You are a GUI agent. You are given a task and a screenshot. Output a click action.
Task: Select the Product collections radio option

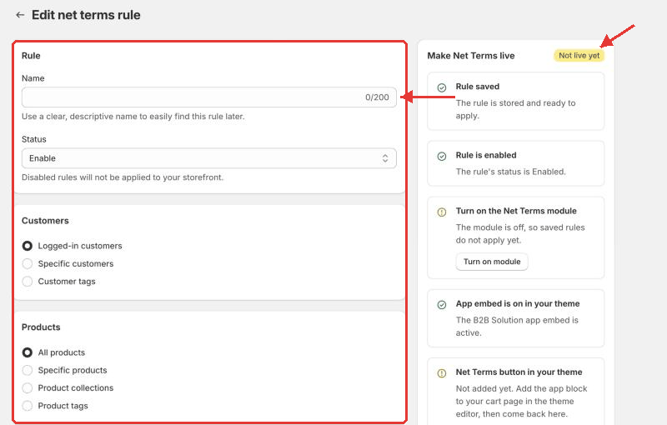pyautogui.click(x=28, y=388)
